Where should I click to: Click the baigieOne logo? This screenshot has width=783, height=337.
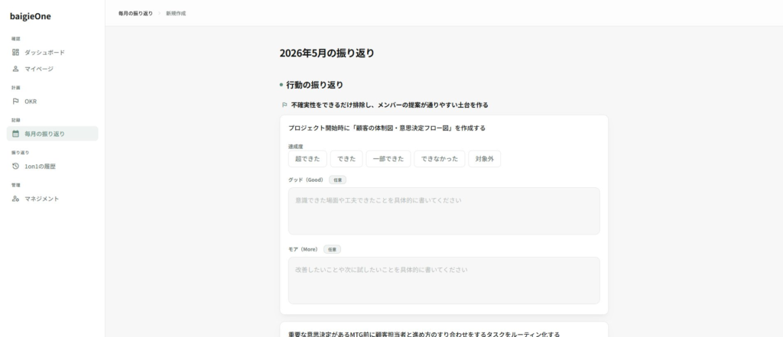pyautogui.click(x=31, y=17)
